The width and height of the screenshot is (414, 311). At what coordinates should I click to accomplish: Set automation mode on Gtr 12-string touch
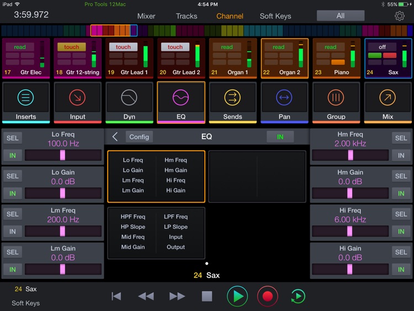click(x=71, y=47)
